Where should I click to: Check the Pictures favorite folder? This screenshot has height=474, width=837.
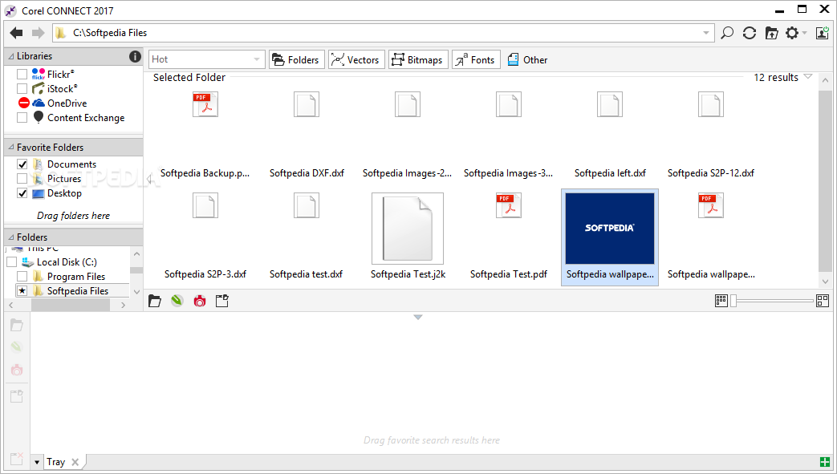click(x=22, y=178)
